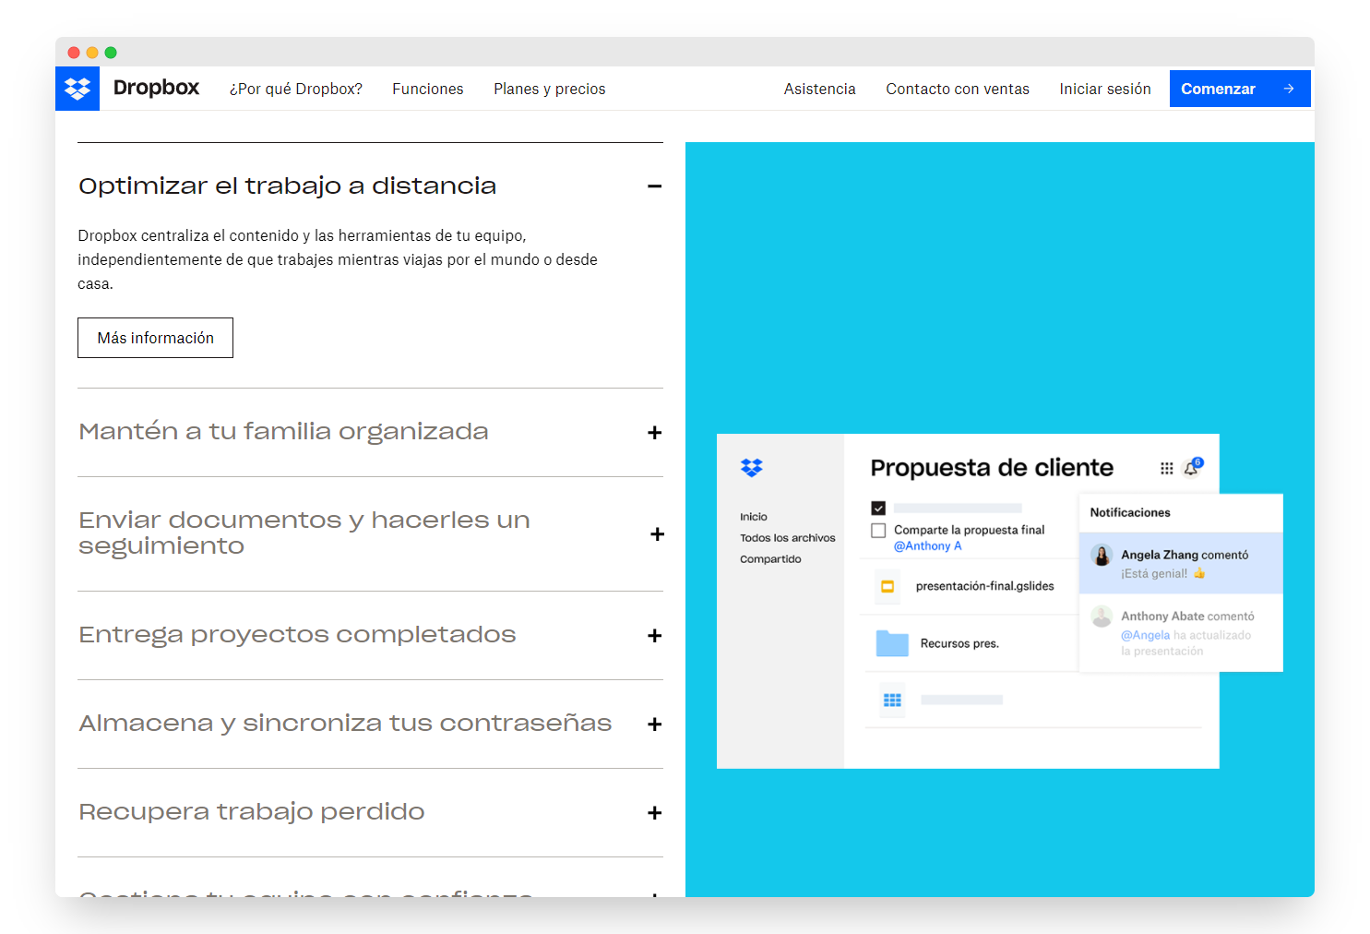
Task: Expand Enviar documentos y hacerles un seguimiento
Action: pyautogui.click(x=657, y=534)
